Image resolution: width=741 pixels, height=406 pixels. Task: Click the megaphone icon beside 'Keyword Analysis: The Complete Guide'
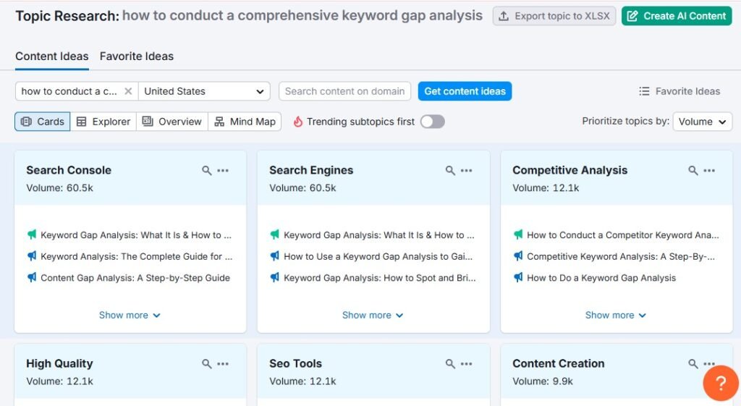click(32, 256)
